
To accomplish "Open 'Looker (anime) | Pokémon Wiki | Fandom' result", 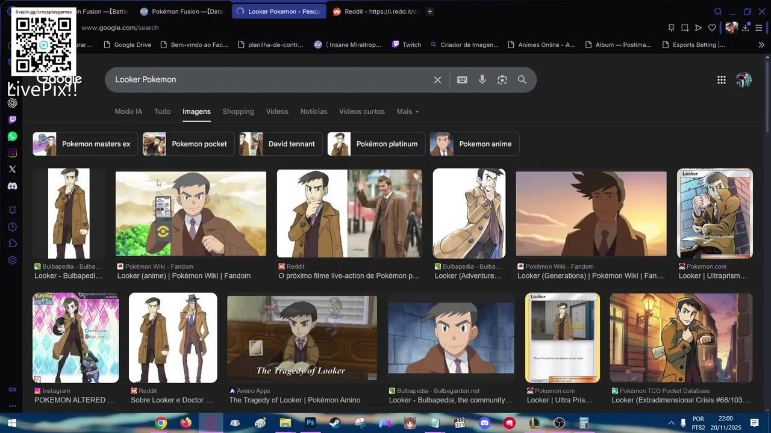I will point(184,276).
